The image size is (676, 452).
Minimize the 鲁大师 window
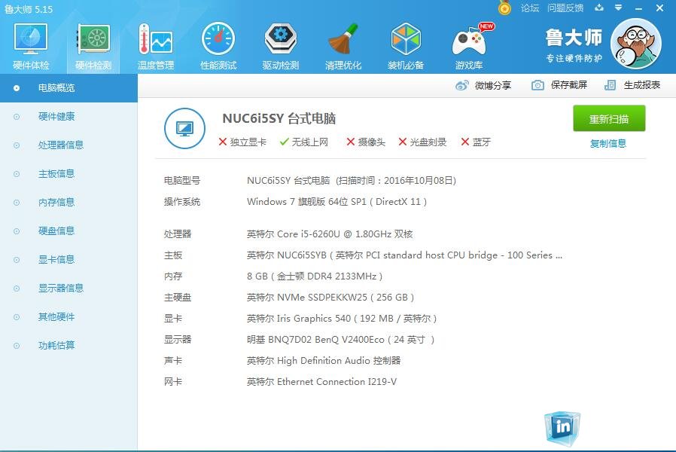click(x=638, y=8)
